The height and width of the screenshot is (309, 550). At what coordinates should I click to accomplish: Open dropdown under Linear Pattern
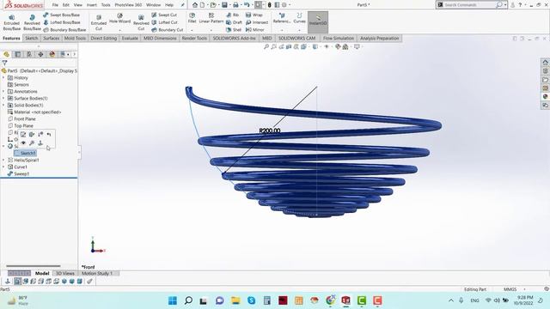[211, 30]
